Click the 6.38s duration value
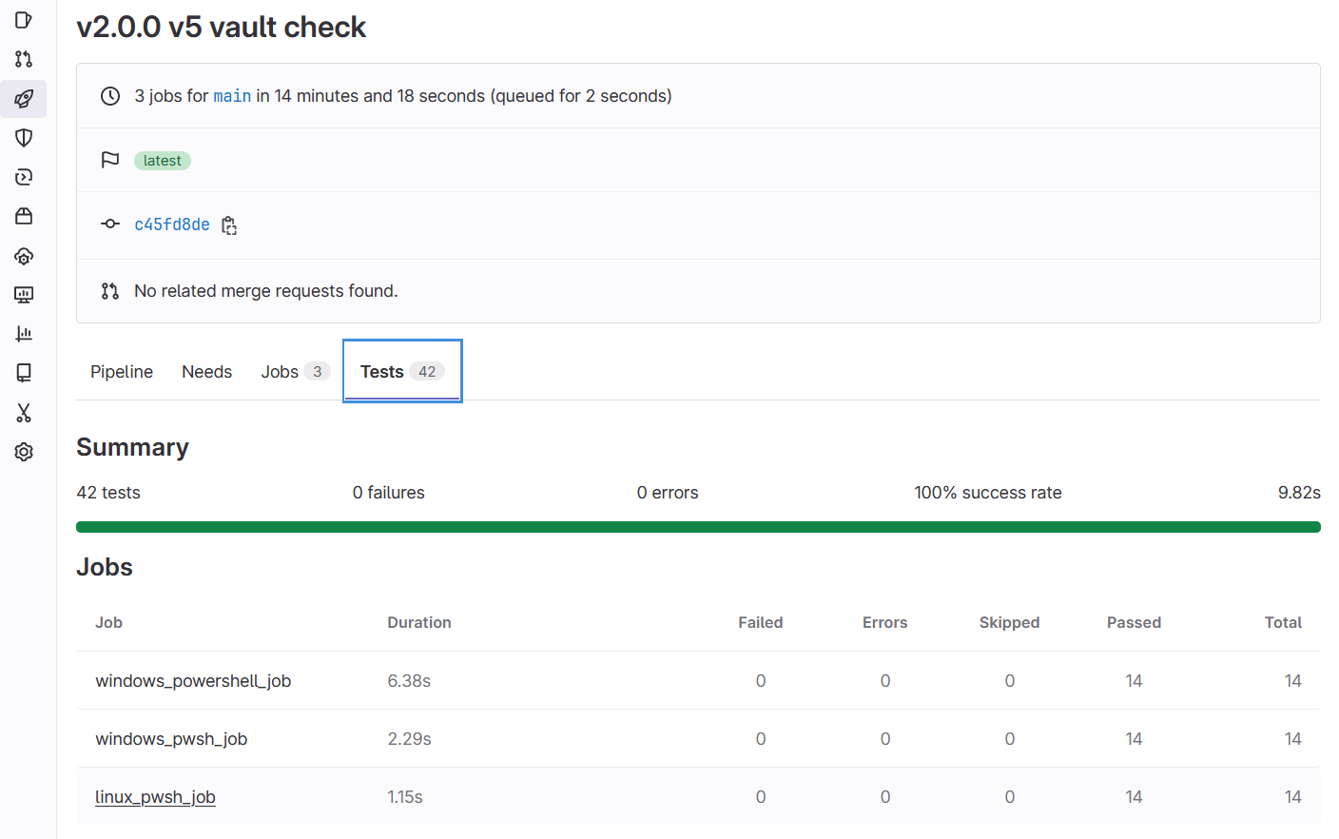 point(409,681)
